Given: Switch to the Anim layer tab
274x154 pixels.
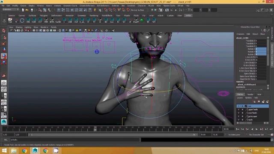Looking at the screenshot, I should click(x=259, y=94).
